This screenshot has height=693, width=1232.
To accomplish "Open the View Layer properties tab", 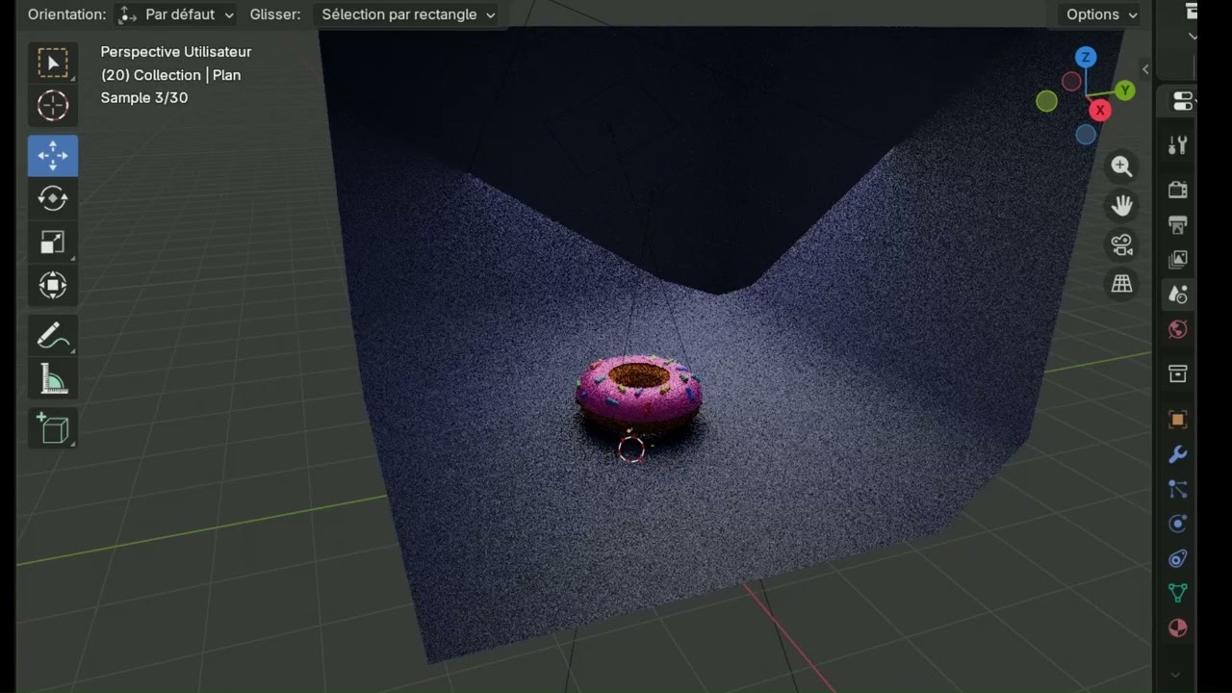I will point(1178,260).
